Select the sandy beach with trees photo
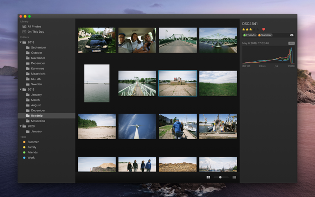The width and height of the screenshot is (315, 197). (97, 126)
